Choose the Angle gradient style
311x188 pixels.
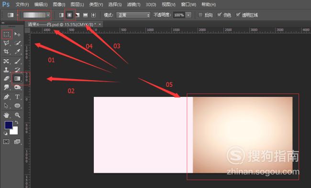click(x=78, y=15)
